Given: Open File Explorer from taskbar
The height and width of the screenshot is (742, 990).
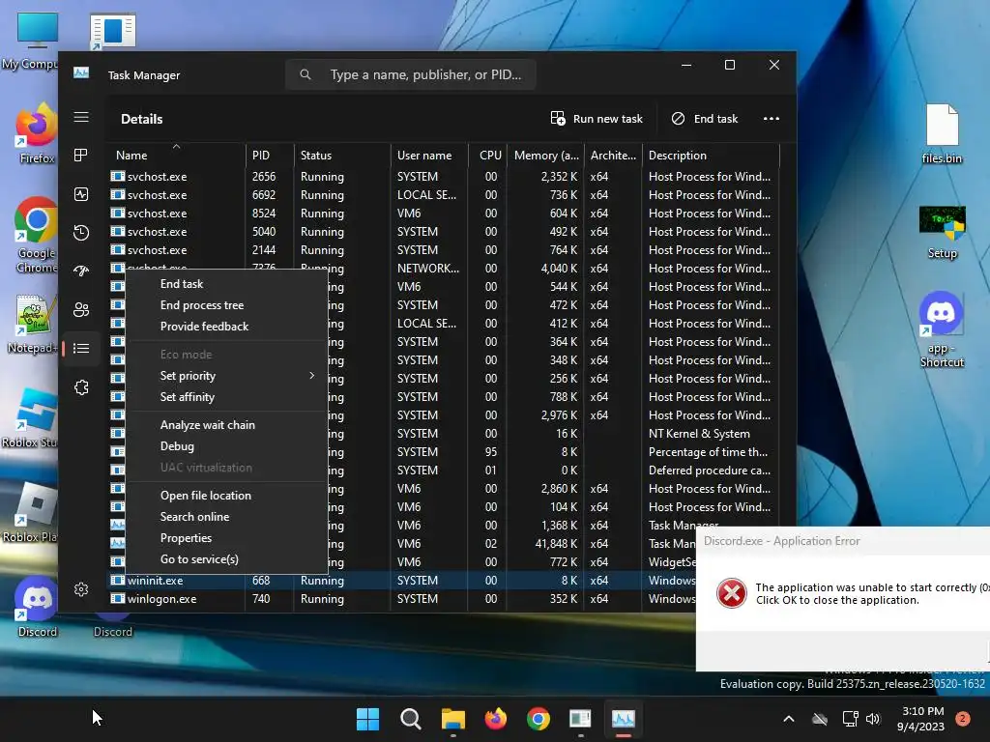Looking at the screenshot, I should coord(452,719).
